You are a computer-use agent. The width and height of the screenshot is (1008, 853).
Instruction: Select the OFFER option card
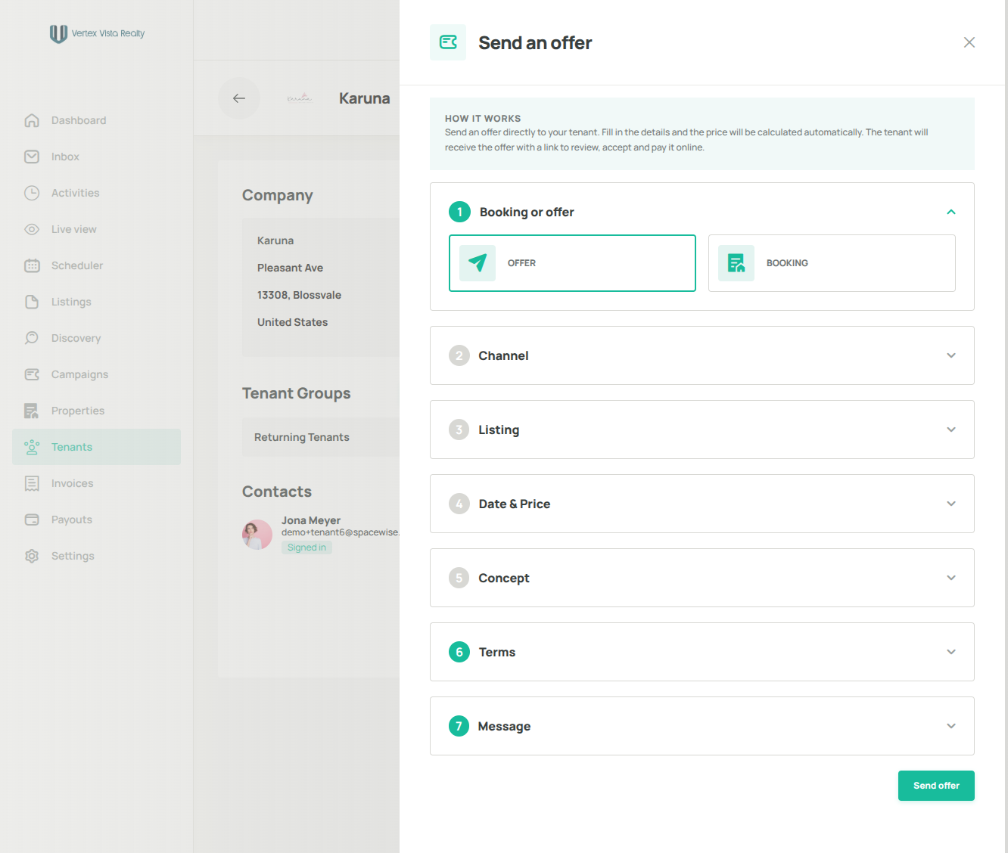[x=572, y=263]
